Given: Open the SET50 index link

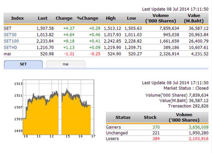Looking at the screenshot, I should [10, 35].
